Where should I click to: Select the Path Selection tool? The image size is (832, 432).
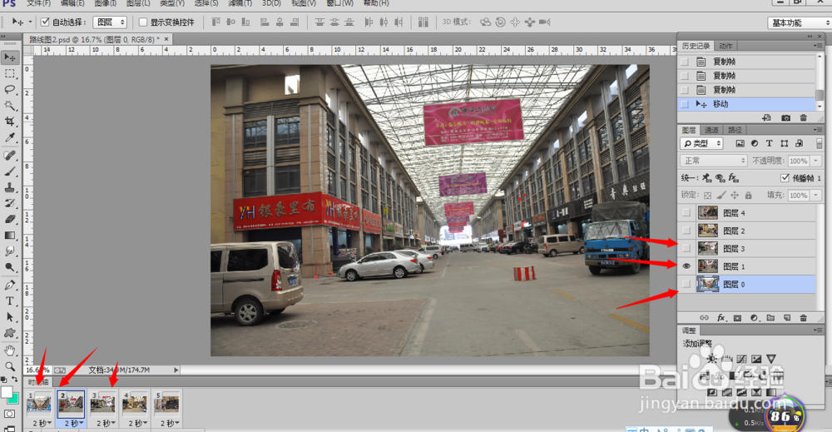pos(9,317)
